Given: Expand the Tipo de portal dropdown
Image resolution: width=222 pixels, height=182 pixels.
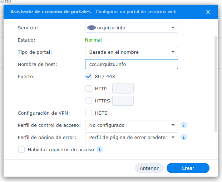Looking at the screenshot, I should [x=131, y=52].
